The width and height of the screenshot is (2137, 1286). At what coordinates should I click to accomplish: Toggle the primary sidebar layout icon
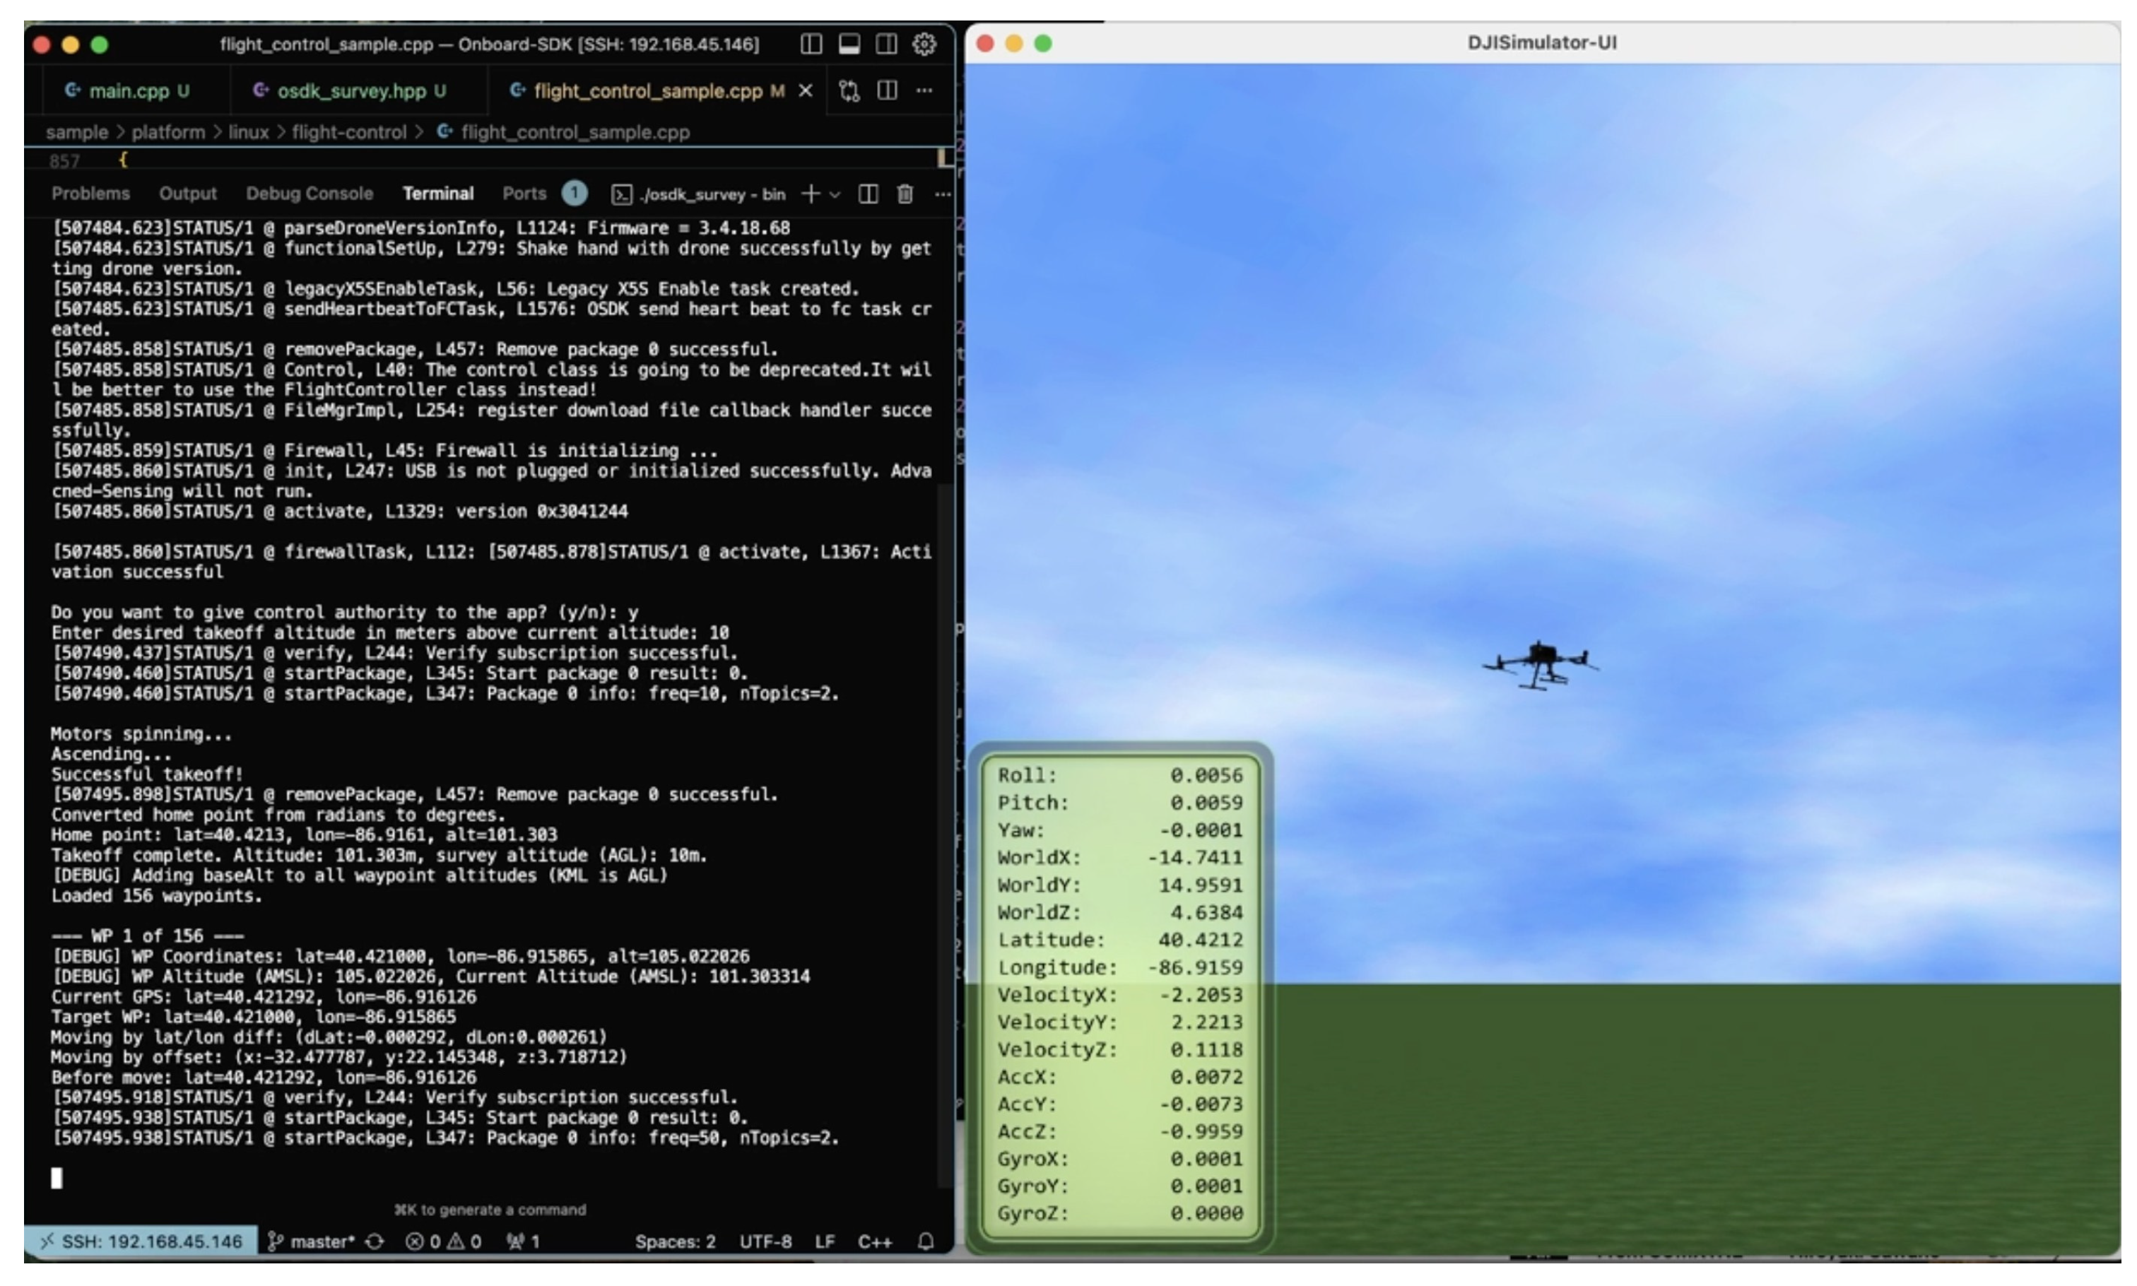811,45
